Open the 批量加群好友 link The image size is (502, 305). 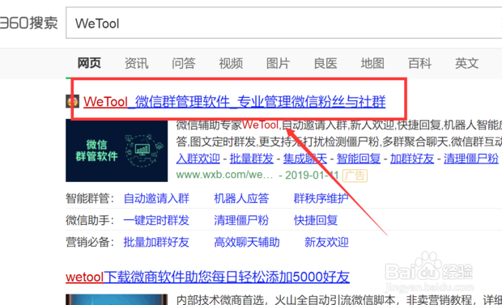pyautogui.click(x=156, y=242)
